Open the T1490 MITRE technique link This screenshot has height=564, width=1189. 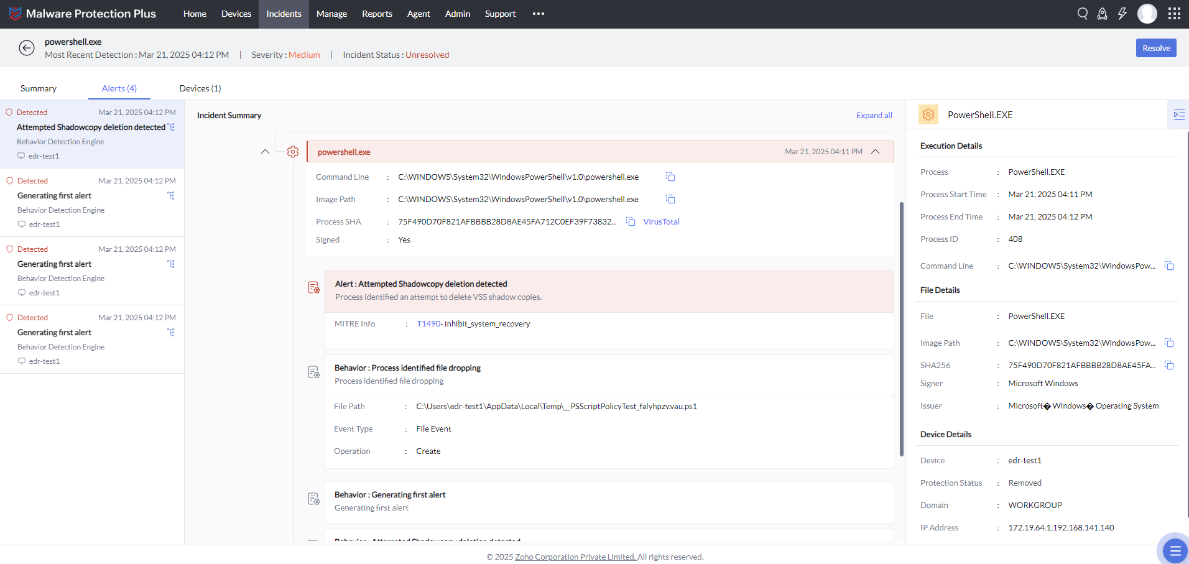[428, 324]
